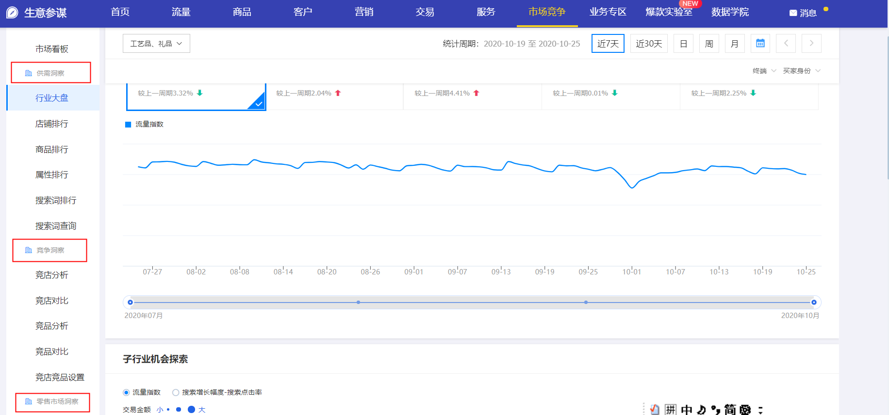Open the 消息 mail icon
Viewport: 889px width, 415px height.
click(793, 13)
